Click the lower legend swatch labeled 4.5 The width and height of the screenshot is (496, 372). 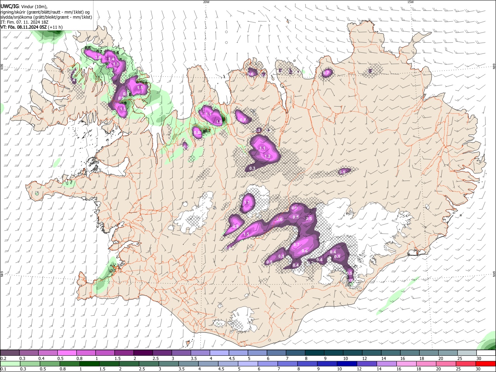228,363
